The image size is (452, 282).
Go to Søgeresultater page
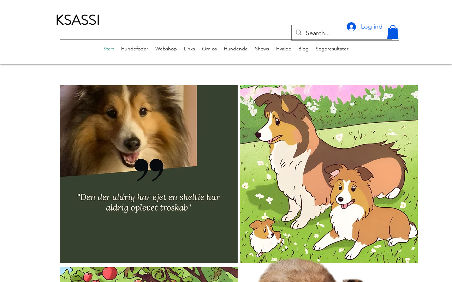pyautogui.click(x=332, y=49)
